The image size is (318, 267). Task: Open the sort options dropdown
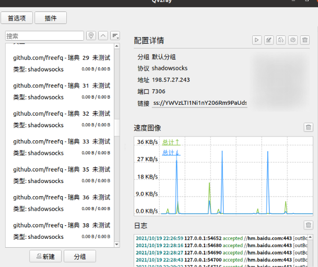pyautogui.click(x=115, y=35)
